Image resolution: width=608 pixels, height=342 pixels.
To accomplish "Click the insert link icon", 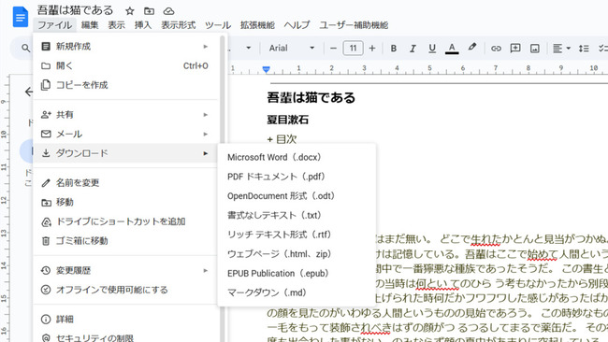I will 496,49.
